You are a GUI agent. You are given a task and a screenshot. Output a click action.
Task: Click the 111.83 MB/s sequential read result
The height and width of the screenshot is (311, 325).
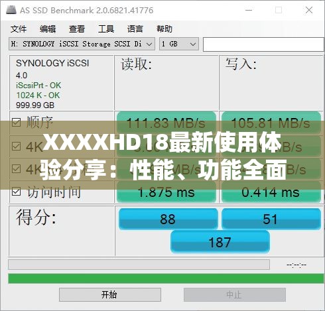click(x=166, y=123)
